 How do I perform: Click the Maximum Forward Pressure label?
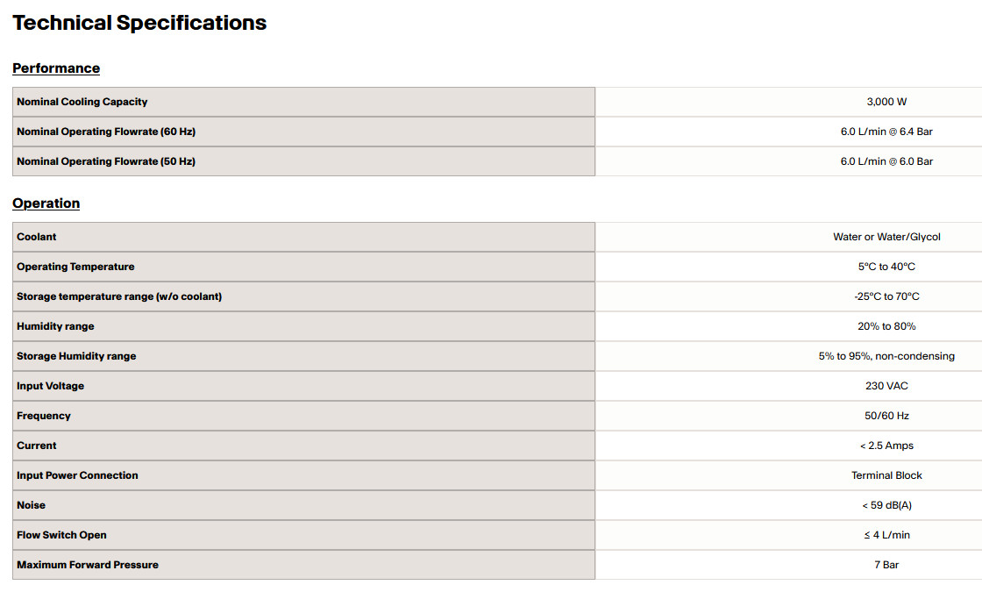[87, 565]
